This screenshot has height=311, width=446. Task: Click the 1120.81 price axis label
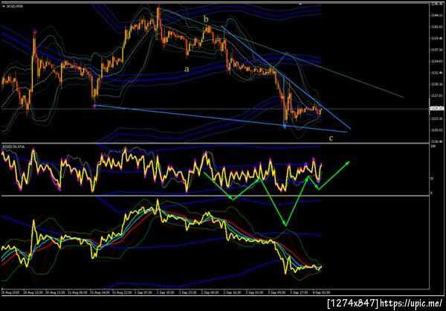(x=436, y=130)
